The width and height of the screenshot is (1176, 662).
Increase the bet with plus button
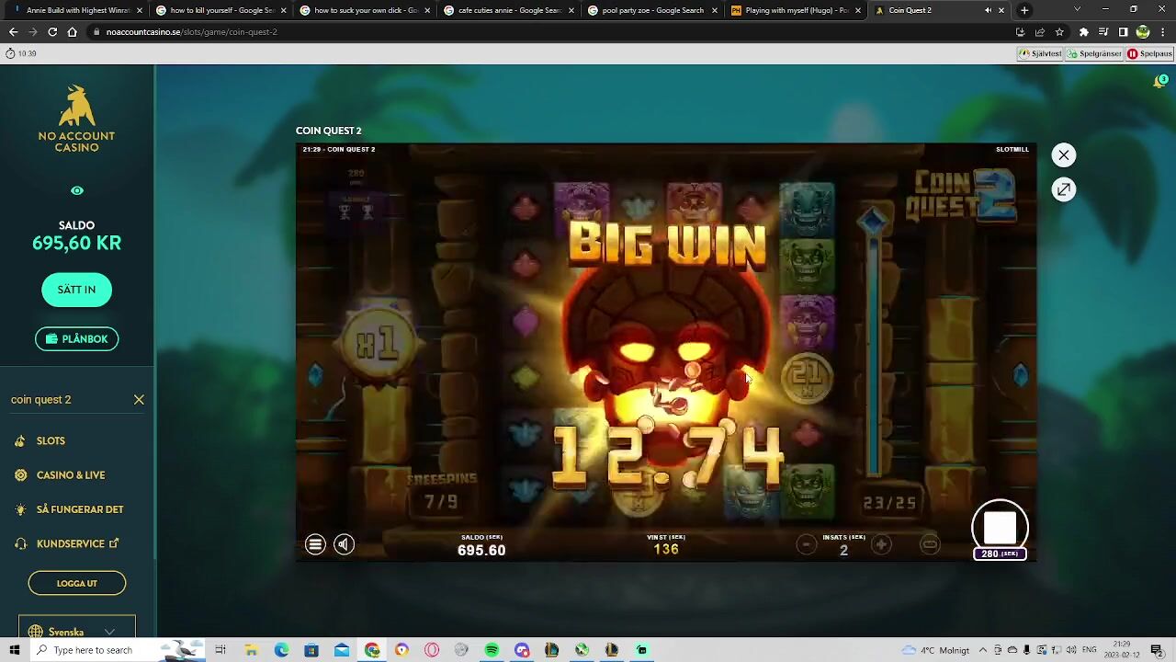point(881,545)
